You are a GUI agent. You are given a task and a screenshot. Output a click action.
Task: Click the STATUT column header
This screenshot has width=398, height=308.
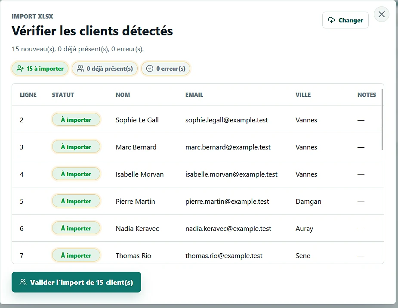(63, 95)
